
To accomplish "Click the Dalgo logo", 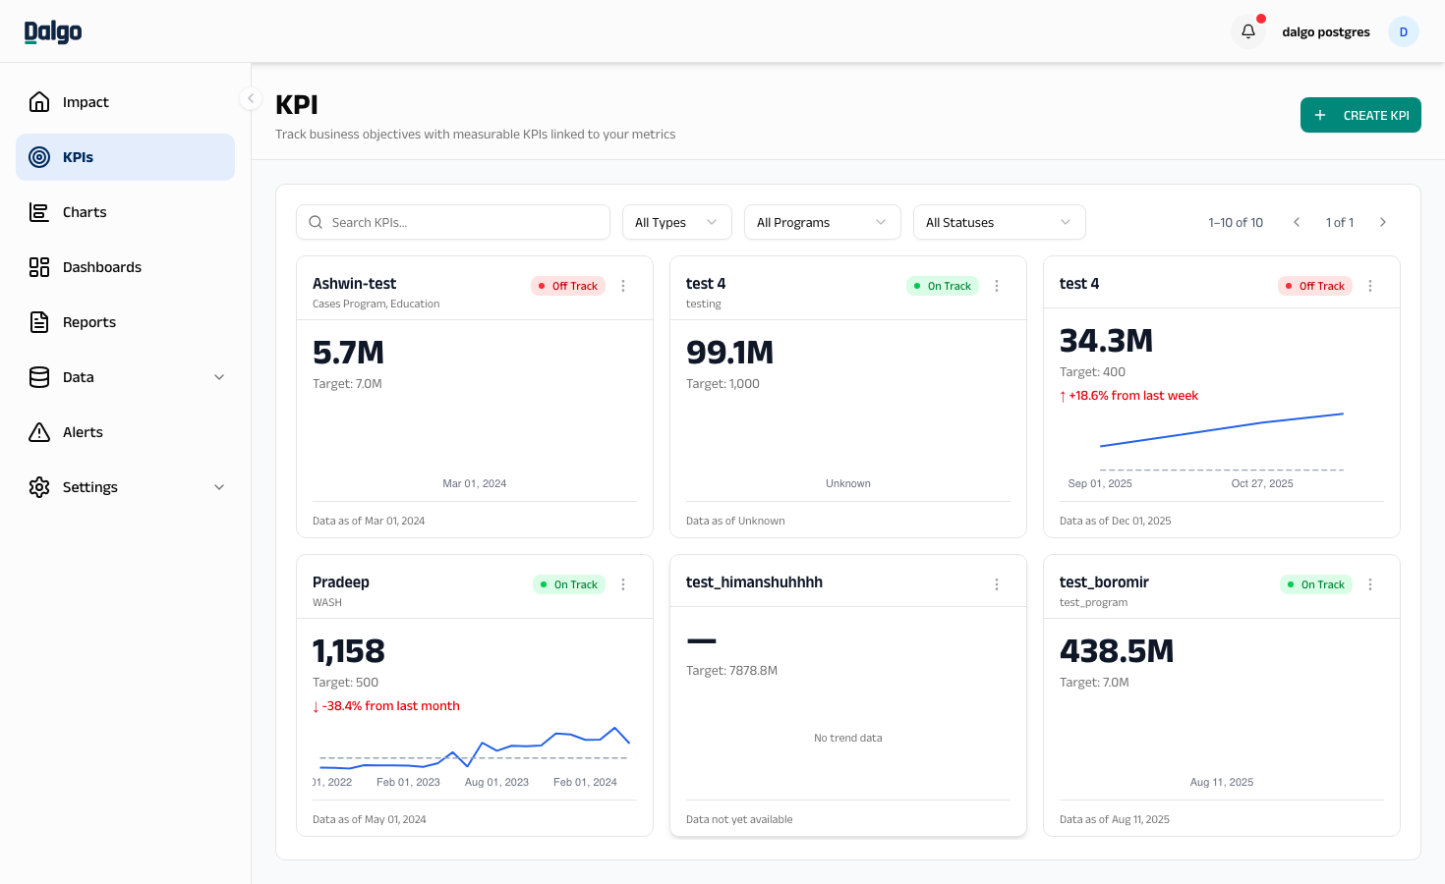I will click(x=53, y=31).
